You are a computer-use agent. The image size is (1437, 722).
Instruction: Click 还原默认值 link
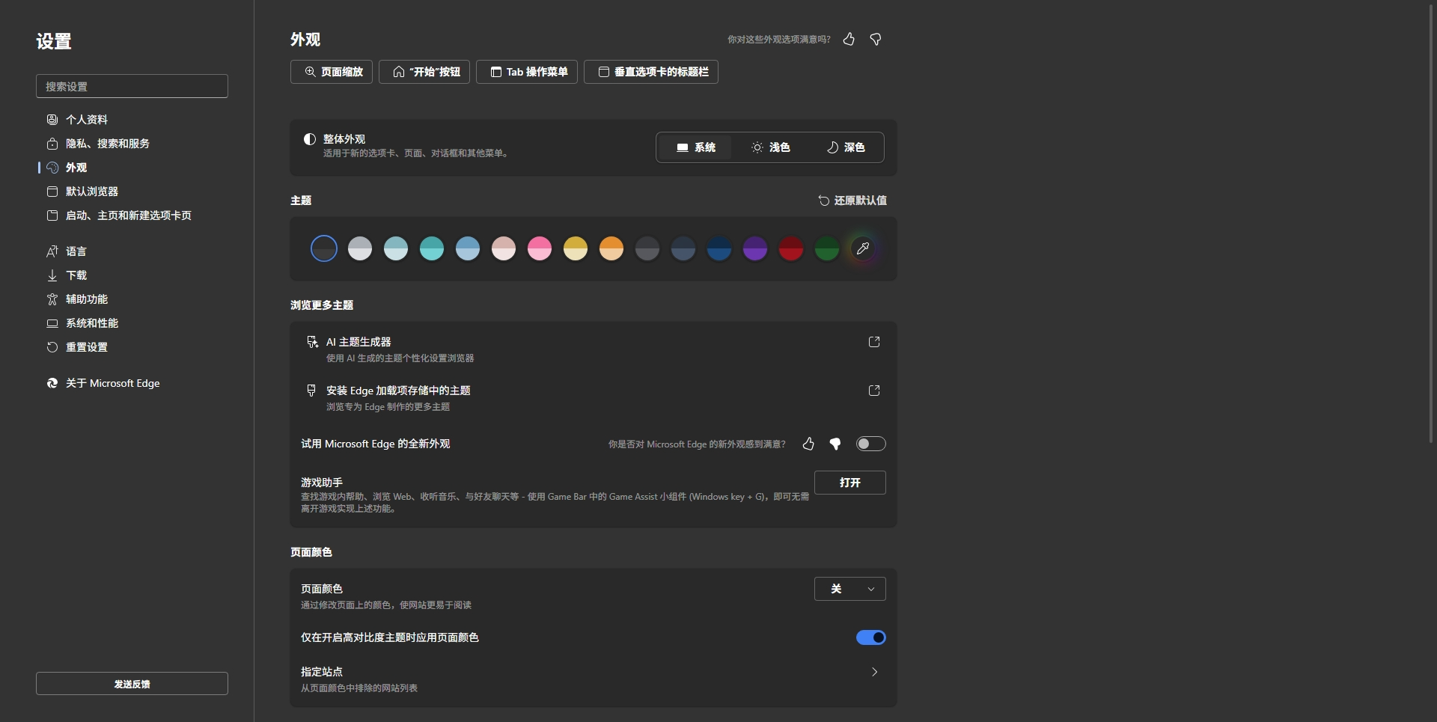tap(852, 201)
